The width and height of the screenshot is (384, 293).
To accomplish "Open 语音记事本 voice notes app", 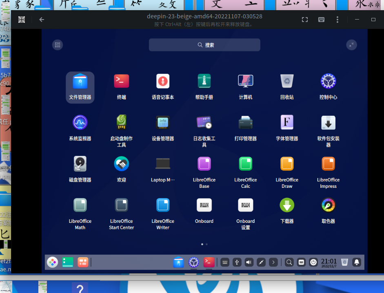I will coord(163,82).
